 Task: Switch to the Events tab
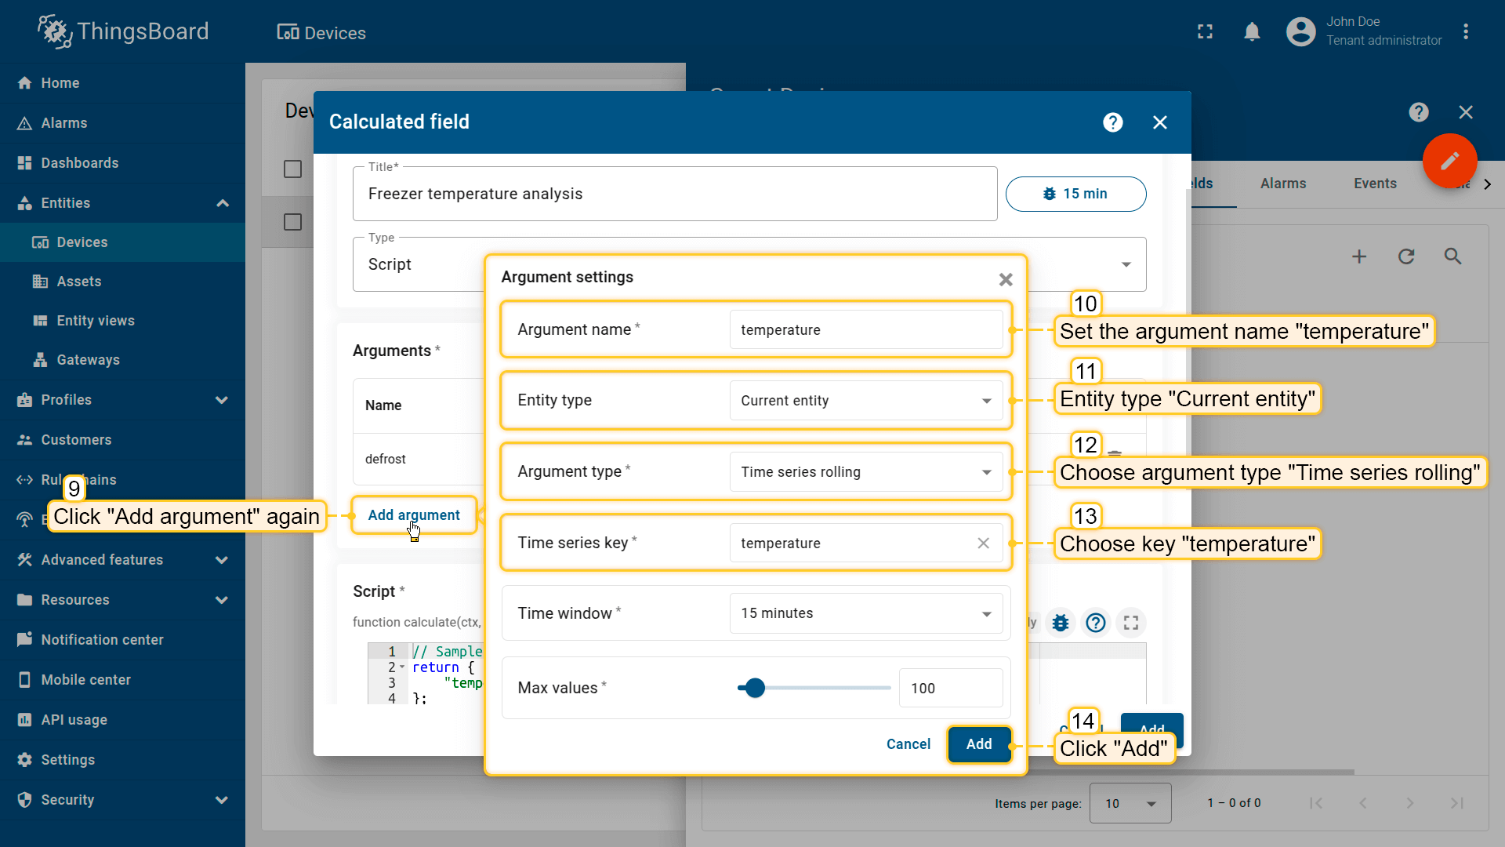click(1375, 184)
